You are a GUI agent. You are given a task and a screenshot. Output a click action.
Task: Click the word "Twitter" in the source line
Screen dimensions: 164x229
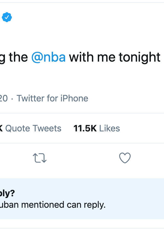pos(31,98)
